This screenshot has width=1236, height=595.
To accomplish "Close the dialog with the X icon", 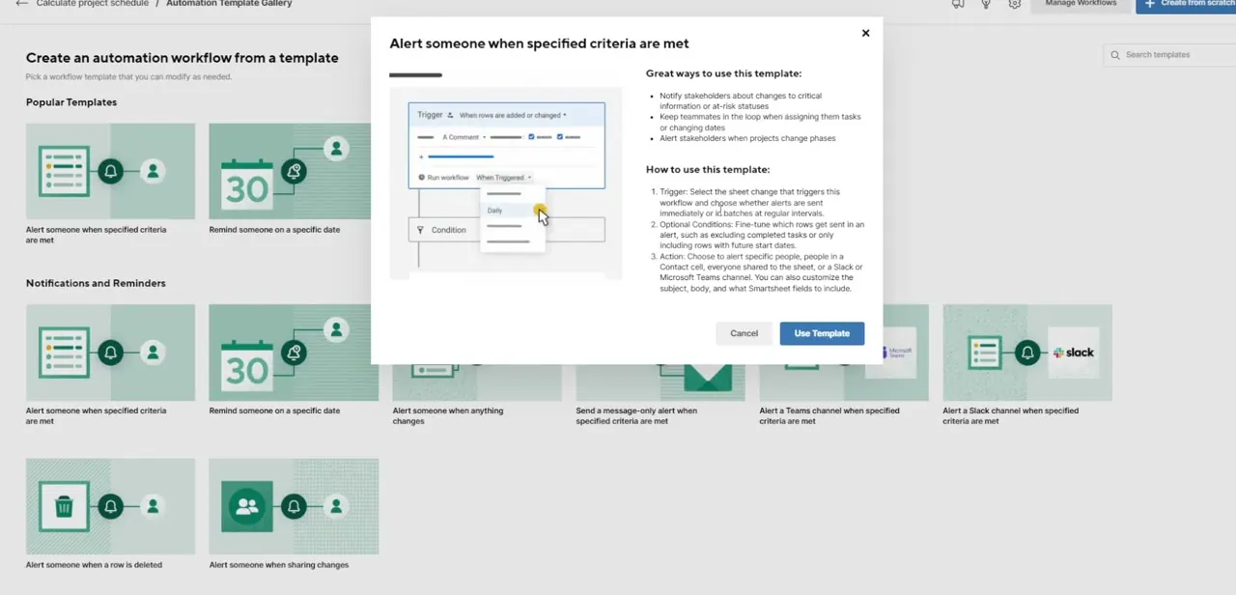I will (865, 33).
